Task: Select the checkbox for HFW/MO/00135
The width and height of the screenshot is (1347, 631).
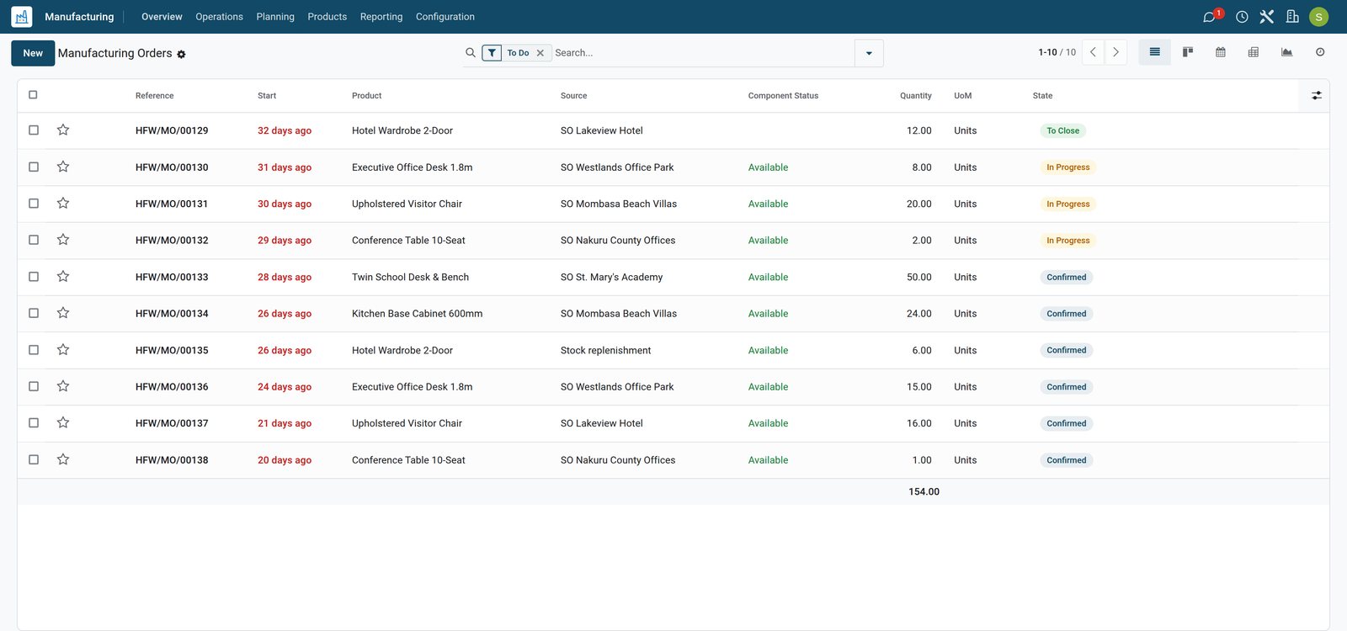Action: tap(34, 350)
